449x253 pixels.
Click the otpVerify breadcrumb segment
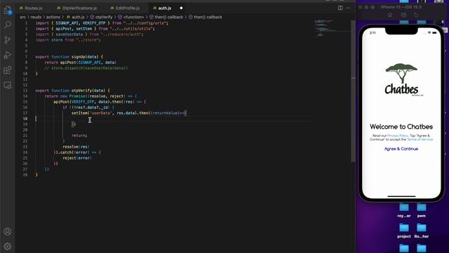tap(101, 17)
